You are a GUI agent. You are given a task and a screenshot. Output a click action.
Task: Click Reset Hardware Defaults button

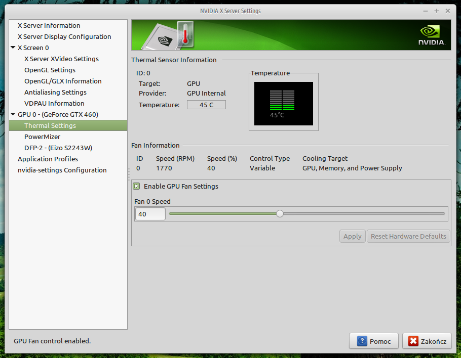(408, 236)
